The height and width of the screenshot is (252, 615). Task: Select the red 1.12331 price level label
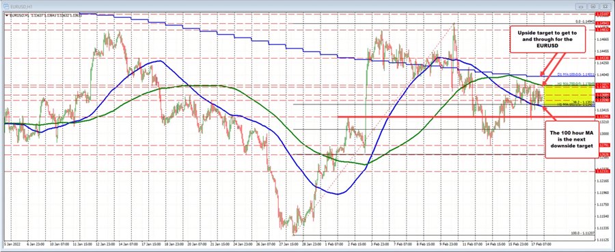pyautogui.click(x=603, y=171)
